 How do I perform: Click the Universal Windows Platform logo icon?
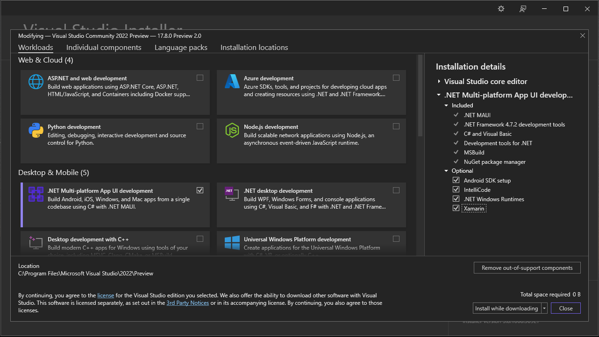[232, 243]
